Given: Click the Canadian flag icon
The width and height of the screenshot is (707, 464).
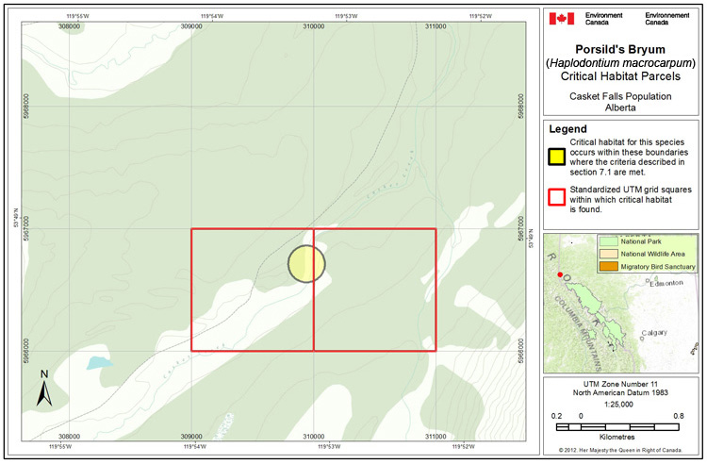Looking at the screenshot, I should pyautogui.click(x=562, y=18).
